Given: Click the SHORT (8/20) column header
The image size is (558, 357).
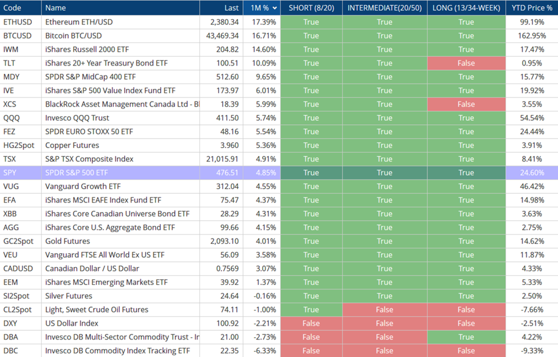Looking at the screenshot, I should (x=311, y=8).
